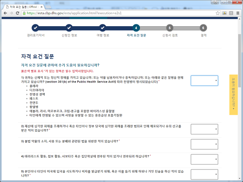This screenshot has height=182, width=243.
Task: Click question 4 text about 테러리스트 활동
Action: click(x=86, y=156)
